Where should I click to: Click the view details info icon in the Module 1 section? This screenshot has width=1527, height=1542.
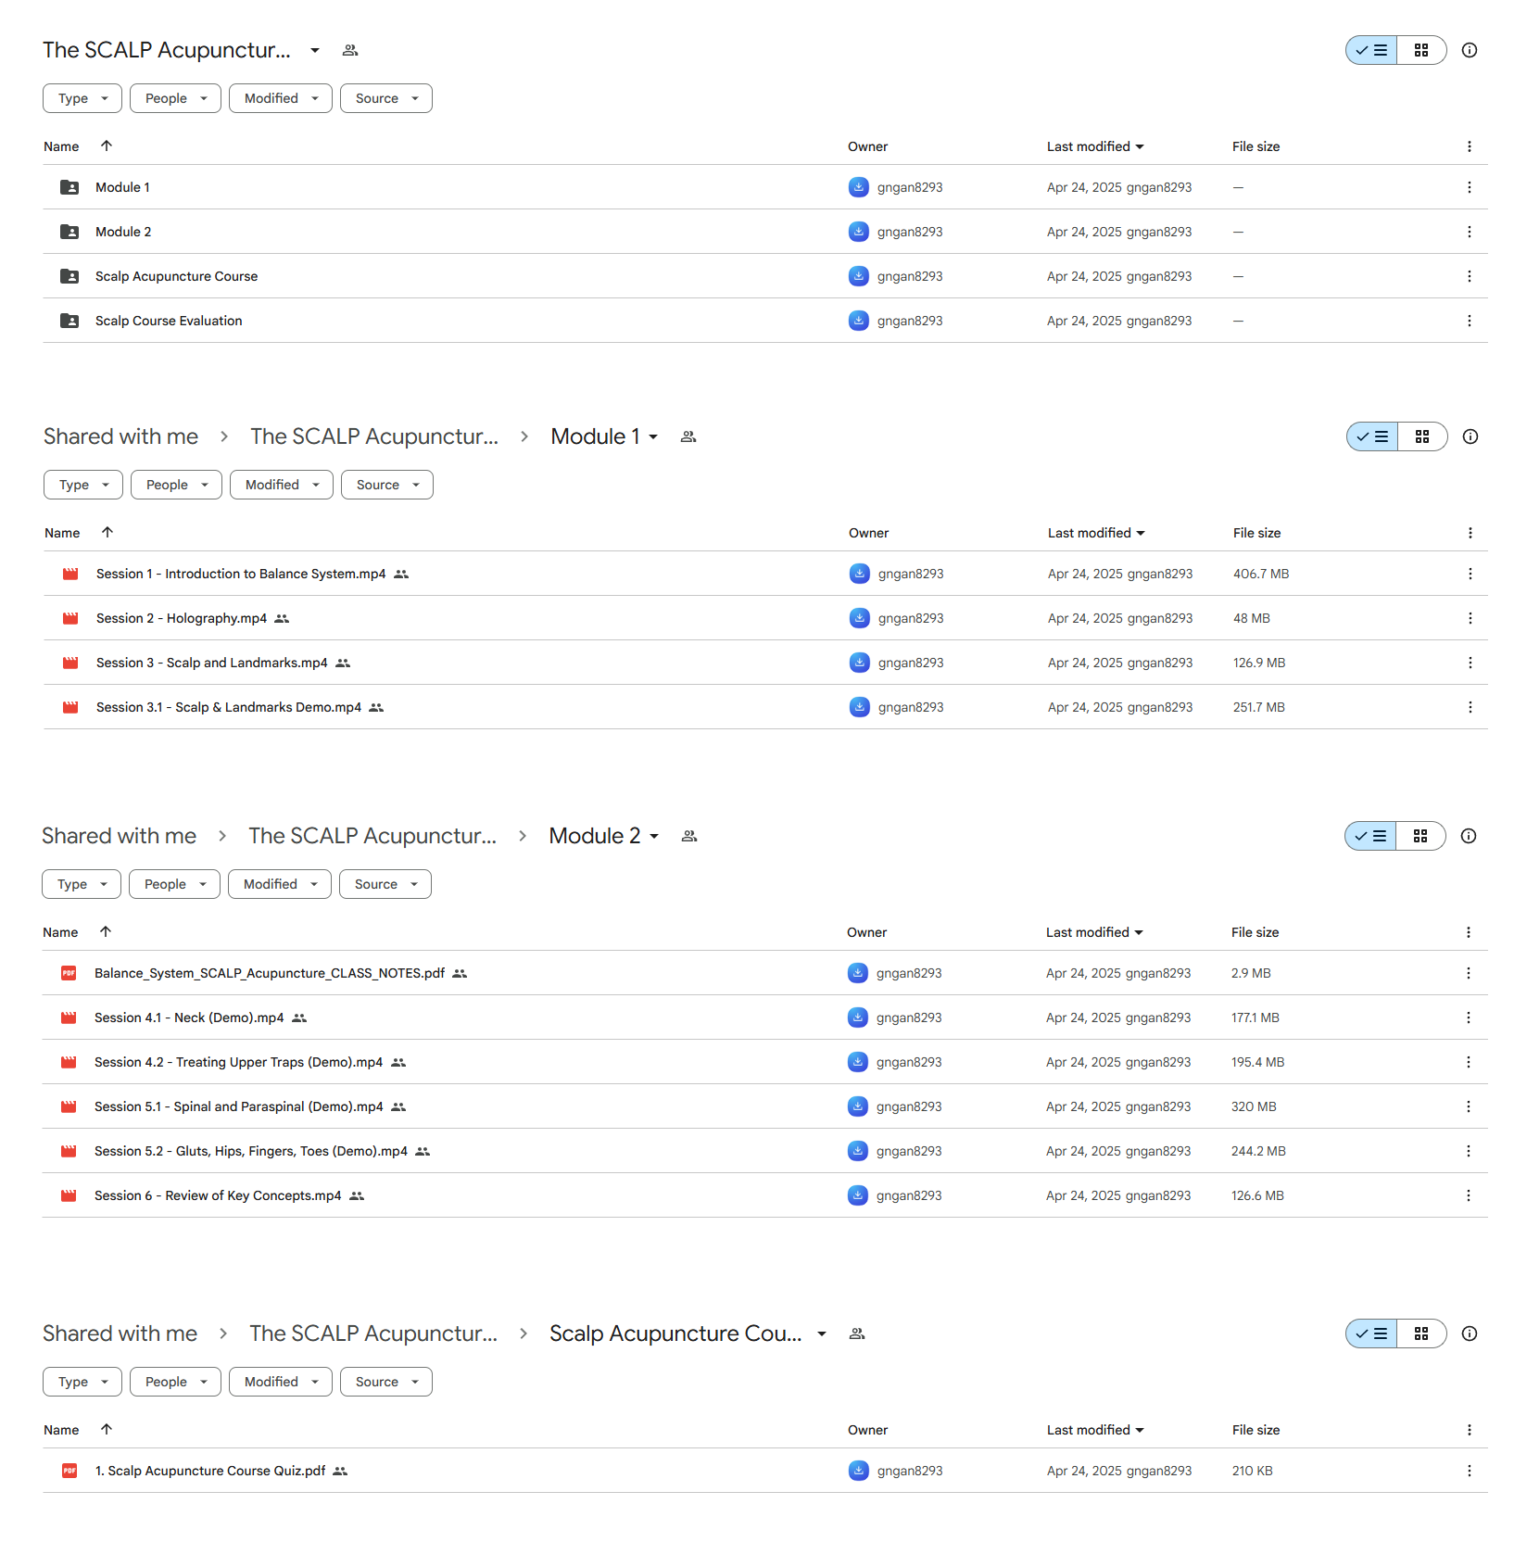click(x=1470, y=436)
